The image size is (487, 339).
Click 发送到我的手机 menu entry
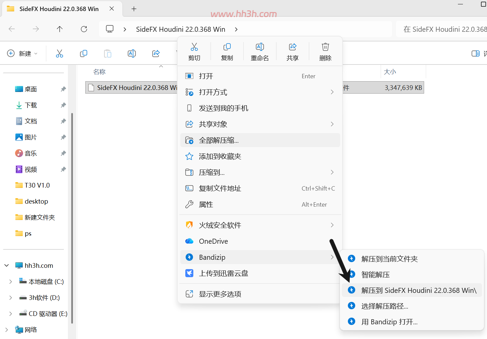[260, 108]
